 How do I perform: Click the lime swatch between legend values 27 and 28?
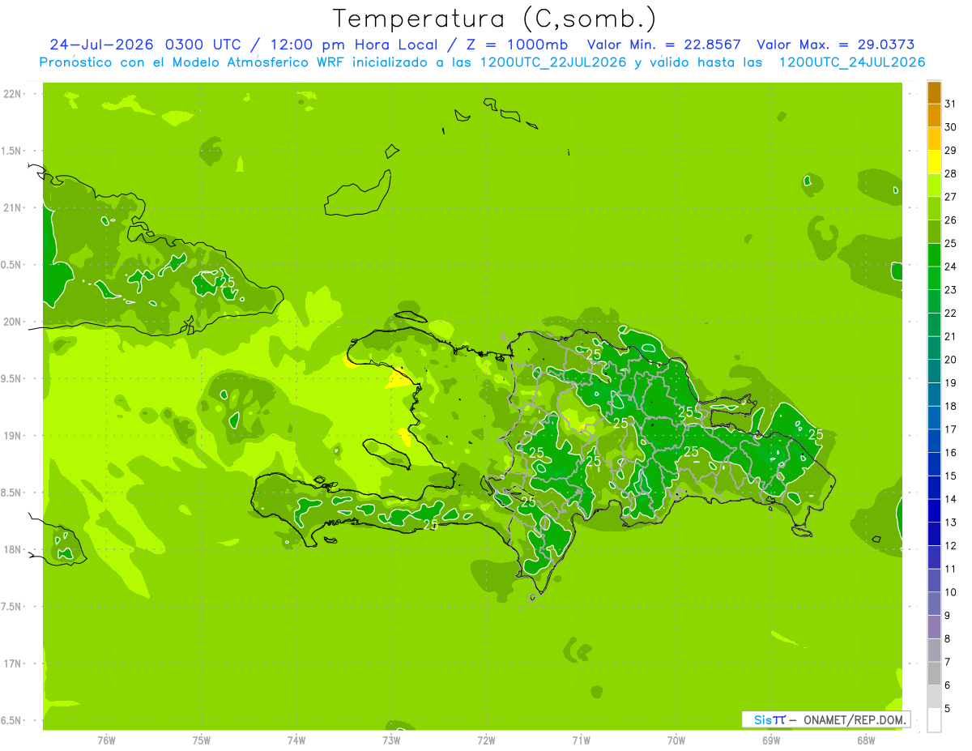click(x=934, y=186)
